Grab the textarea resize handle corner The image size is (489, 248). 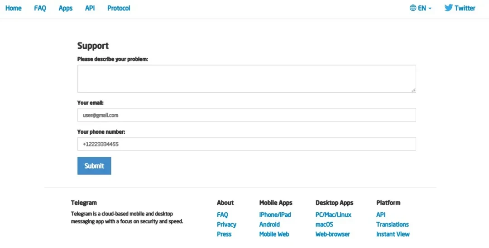(x=413, y=90)
